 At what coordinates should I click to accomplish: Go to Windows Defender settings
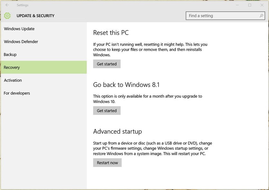21,42
